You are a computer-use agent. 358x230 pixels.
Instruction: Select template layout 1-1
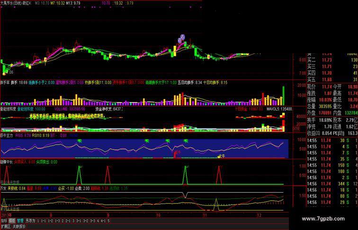pos(44,221)
